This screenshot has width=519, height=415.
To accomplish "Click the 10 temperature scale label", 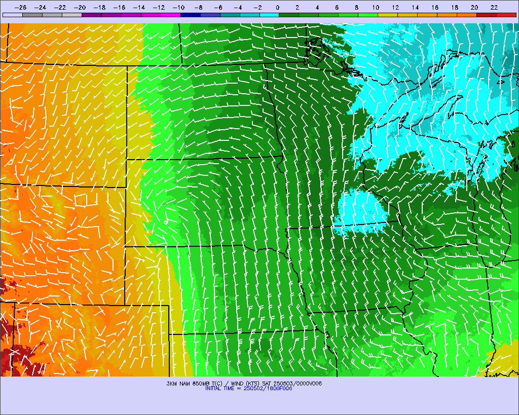I will click(376, 7).
